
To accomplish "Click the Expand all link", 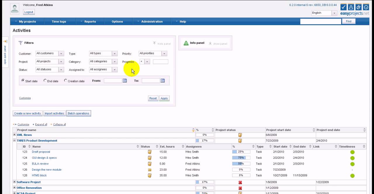I will point(41,124).
